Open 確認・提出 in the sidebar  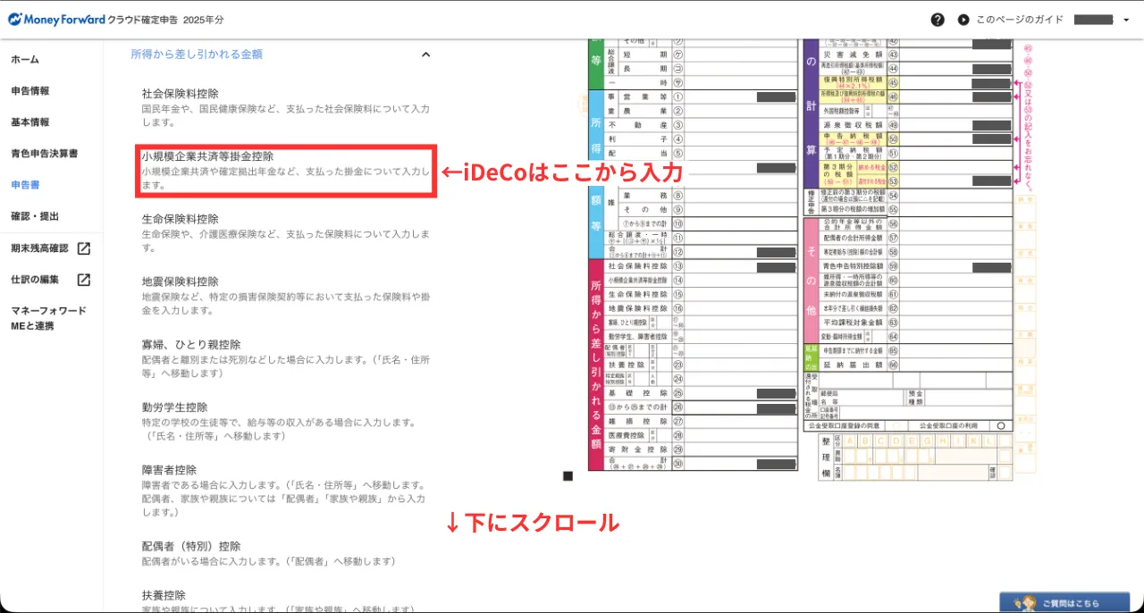[35, 216]
